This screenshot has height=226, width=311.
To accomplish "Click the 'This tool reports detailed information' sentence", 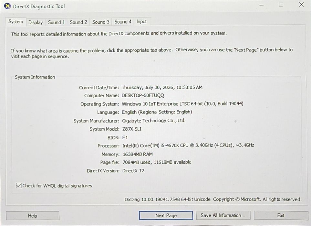I will tap(119, 34).
